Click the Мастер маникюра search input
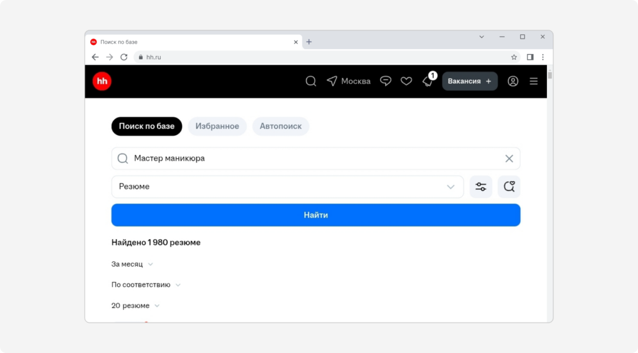638x353 pixels. 316,159
